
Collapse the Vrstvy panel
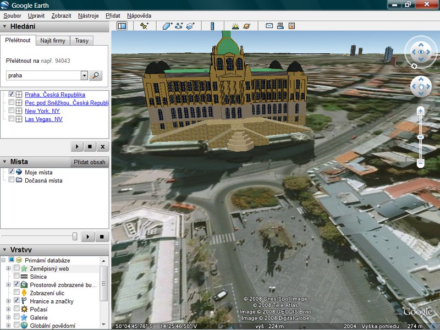[x=4, y=250]
